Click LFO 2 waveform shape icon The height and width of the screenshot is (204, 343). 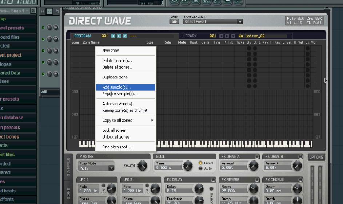click(147, 191)
